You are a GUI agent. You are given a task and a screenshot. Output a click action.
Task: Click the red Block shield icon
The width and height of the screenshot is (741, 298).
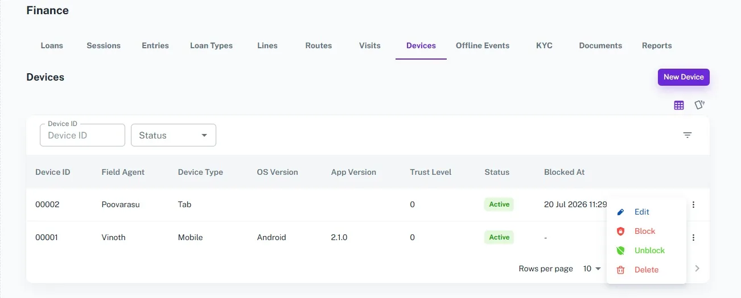[x=621, y=231]
